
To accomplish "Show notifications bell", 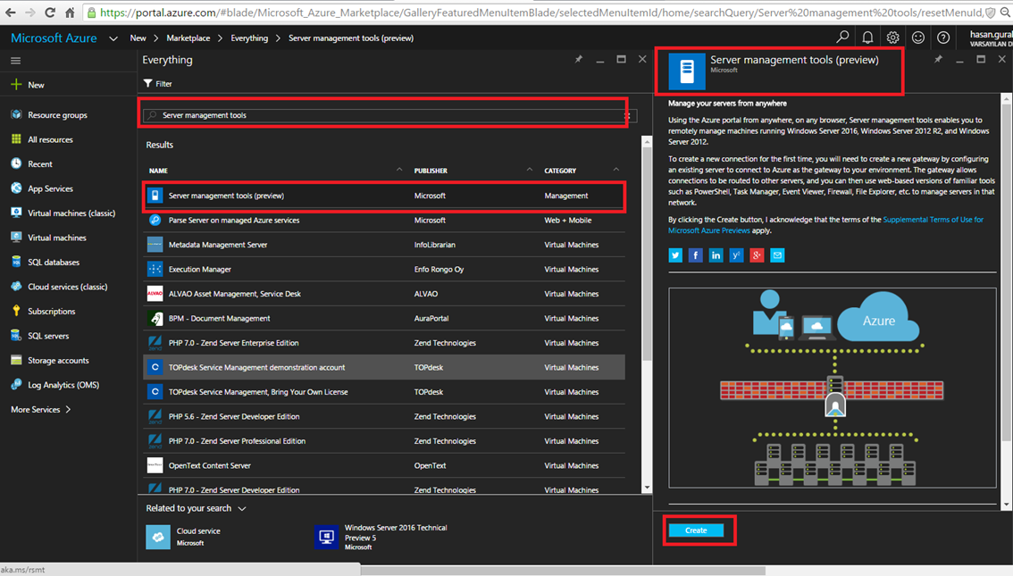I will point(867,38).
